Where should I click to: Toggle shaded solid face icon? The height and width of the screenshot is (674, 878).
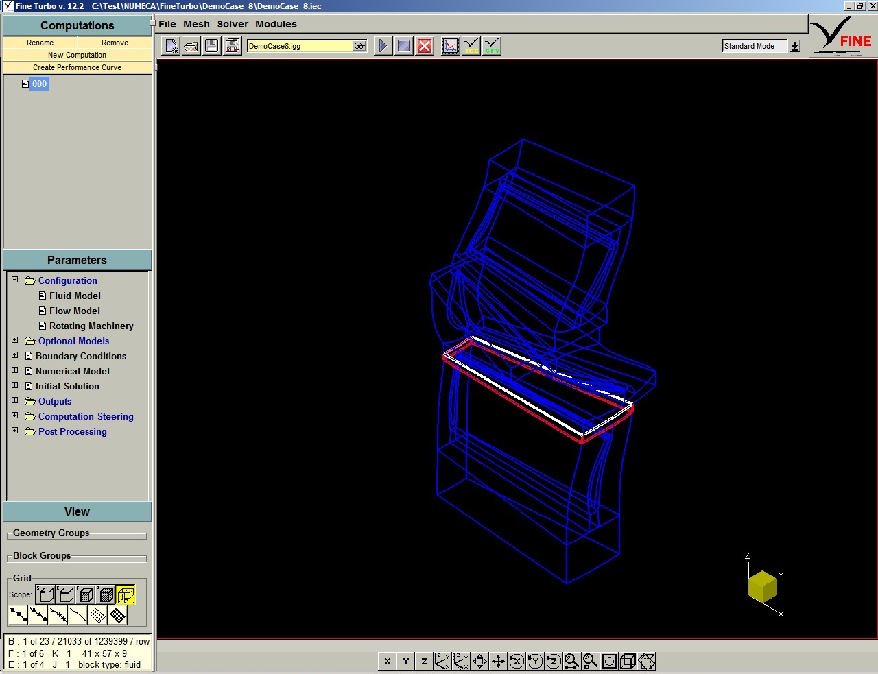click(x=118, y=615)
